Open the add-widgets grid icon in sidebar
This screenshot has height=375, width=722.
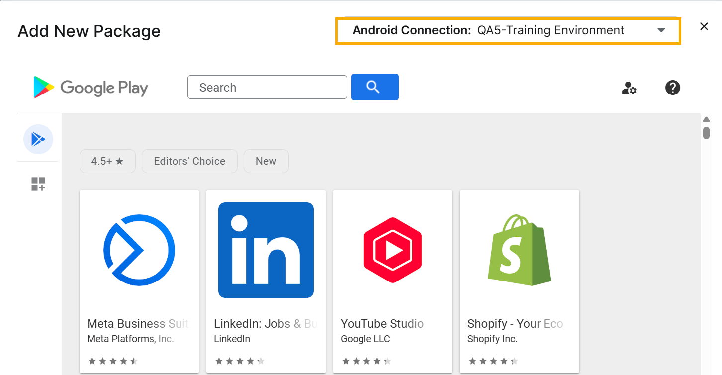coord(38,184)
